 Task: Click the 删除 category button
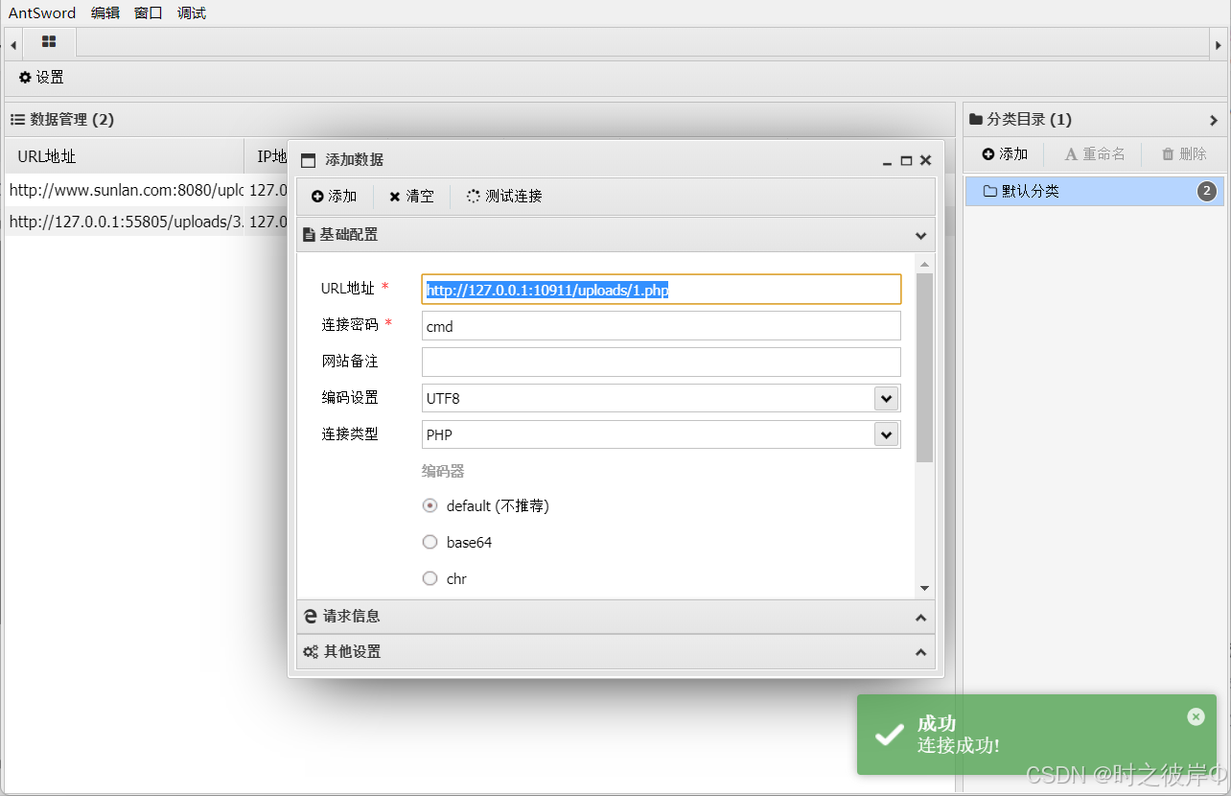(x=1184, y=154)
